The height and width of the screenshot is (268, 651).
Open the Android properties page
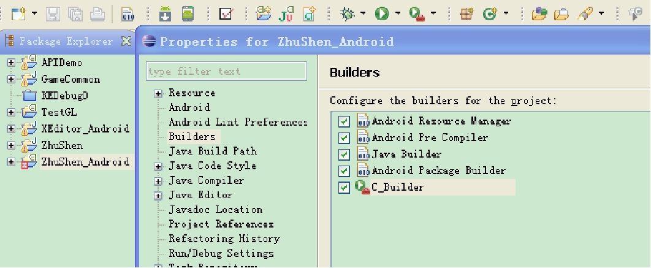point(189,107)
